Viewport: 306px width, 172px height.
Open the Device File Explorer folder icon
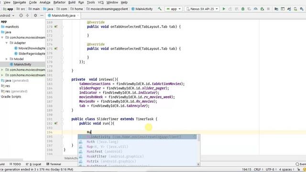point(276,9)
